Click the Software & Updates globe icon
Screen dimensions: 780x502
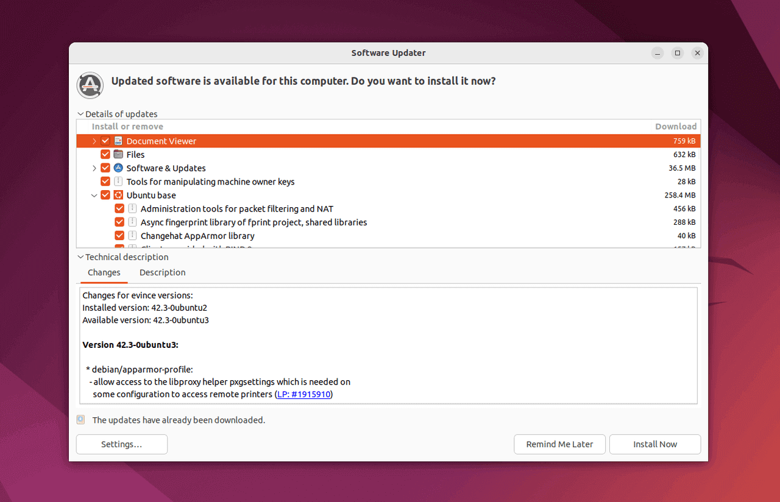pos(118,168)
